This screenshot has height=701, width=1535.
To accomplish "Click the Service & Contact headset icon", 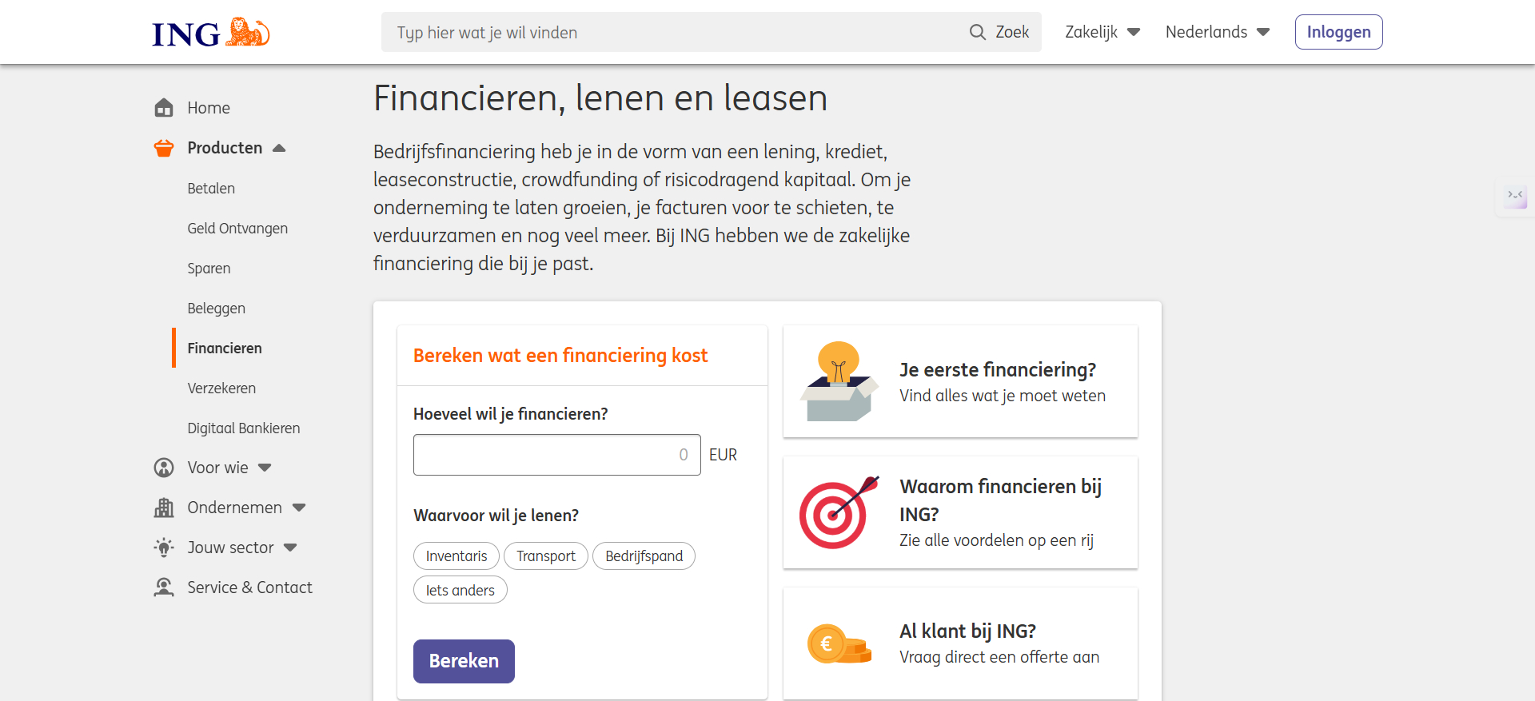I will pos(164,587).
